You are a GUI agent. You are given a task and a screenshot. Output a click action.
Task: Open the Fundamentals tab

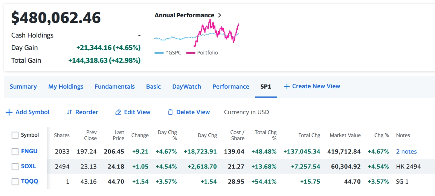(114, 86)
